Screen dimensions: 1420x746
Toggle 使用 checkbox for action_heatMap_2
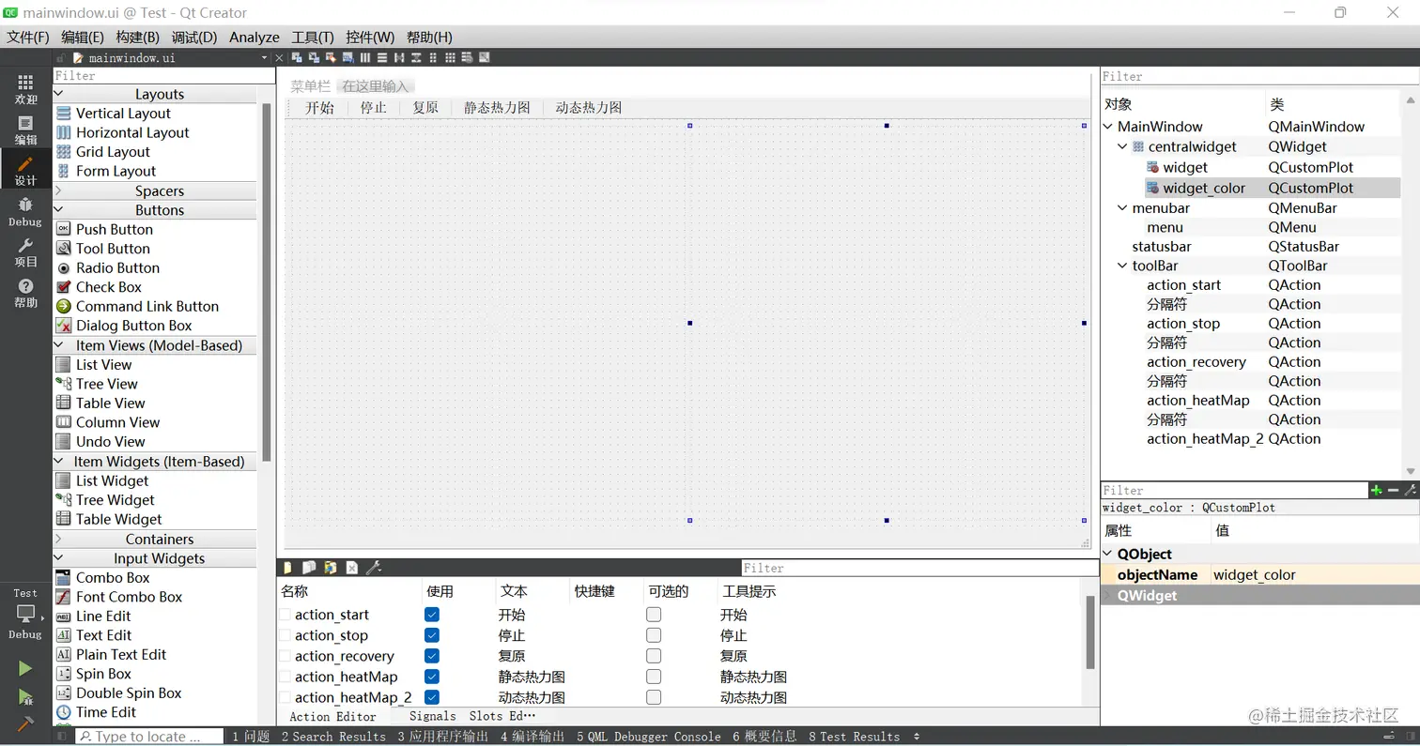tap(432, 697)
